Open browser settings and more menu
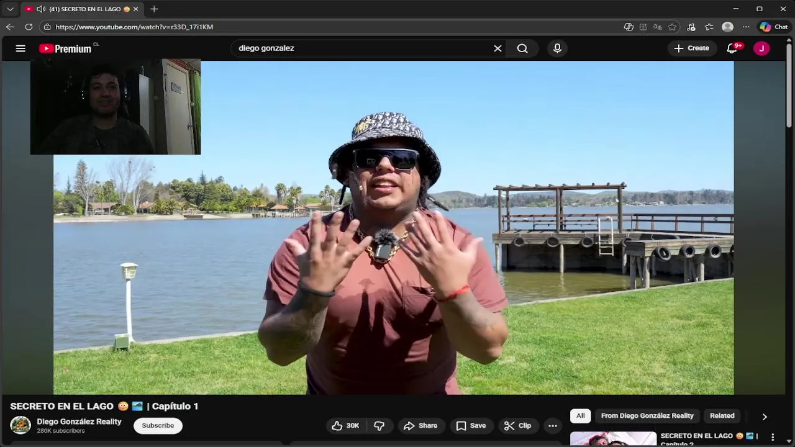This screenshot has height=447, width=795. 746,27
